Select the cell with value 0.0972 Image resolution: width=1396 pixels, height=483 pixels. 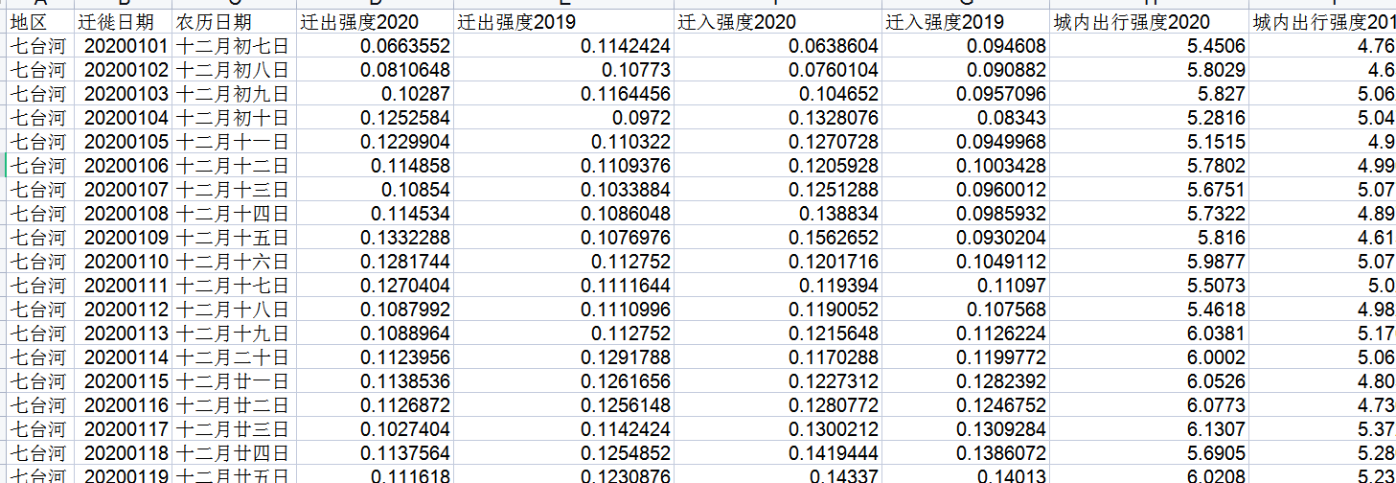pos(564,118)
